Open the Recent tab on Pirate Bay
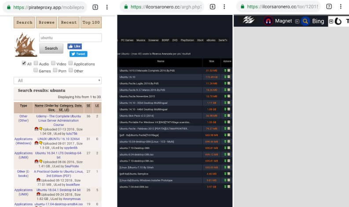Image resolution: width=349 pixels, height=207 pixels. click(x=69, y=22)
